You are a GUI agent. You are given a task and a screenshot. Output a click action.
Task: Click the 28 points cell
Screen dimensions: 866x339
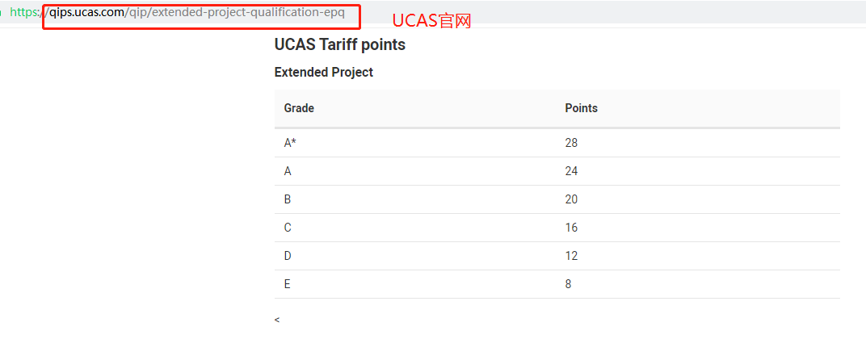pyautogui.click(x=571, y=143)
